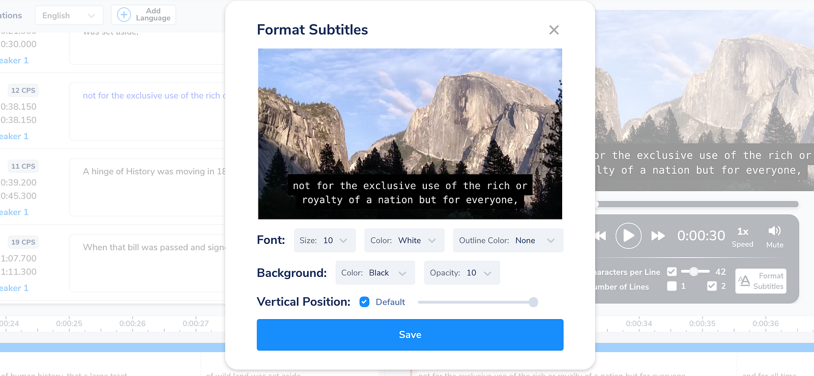Close the Format Subtitles dialog

(554, 30)
